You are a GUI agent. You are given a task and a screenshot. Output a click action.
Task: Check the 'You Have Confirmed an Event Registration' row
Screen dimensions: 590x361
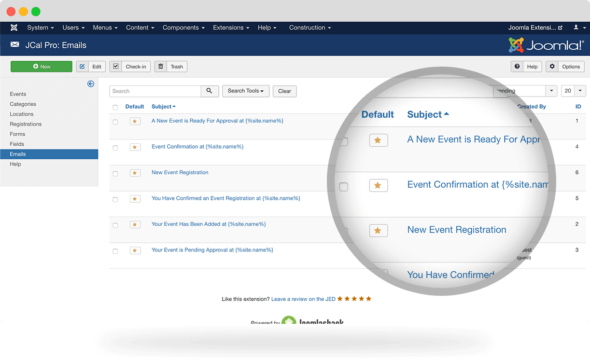click(x=115, y=199)
